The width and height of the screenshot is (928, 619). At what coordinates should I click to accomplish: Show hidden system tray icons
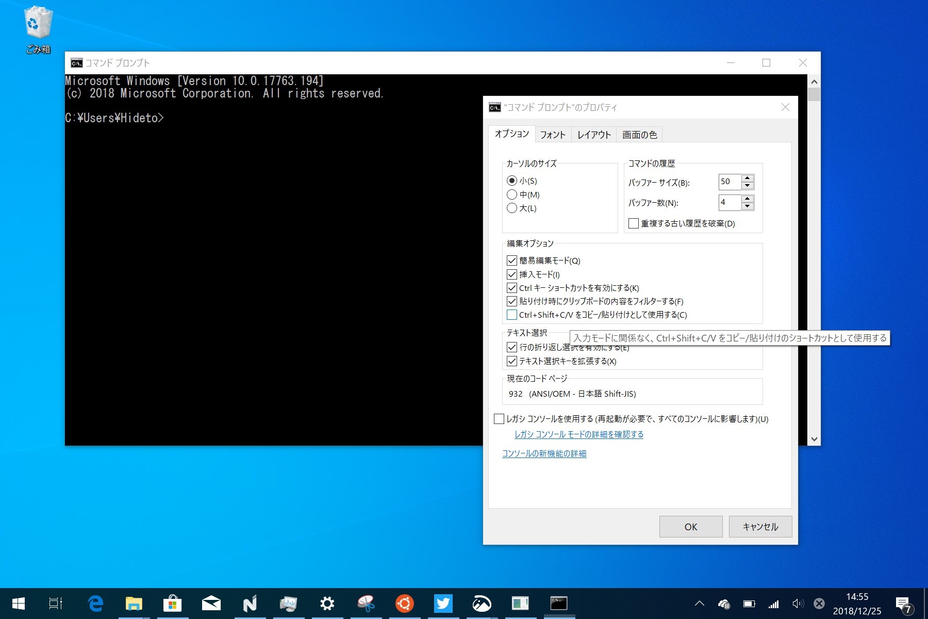(x=700, y=604)
